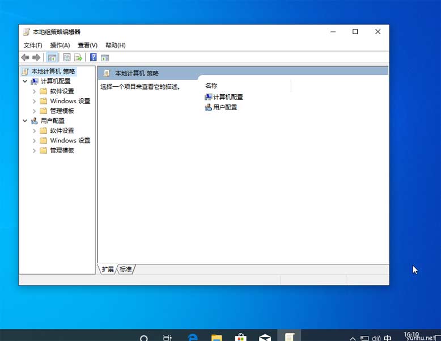
Task: Open the 操作(A) menu
Action: click(60, 45)
